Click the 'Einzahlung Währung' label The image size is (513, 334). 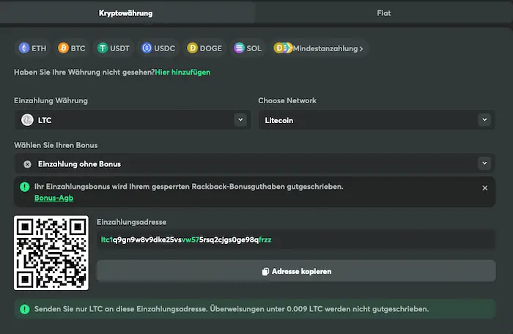51,101
